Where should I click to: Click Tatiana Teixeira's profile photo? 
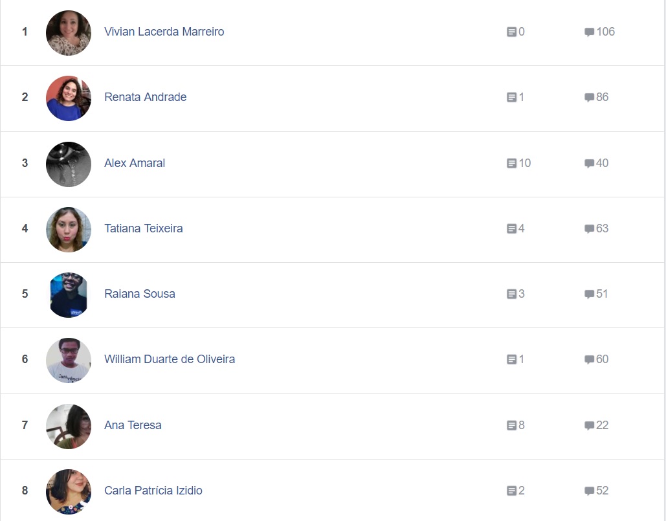tap(69, 229)
